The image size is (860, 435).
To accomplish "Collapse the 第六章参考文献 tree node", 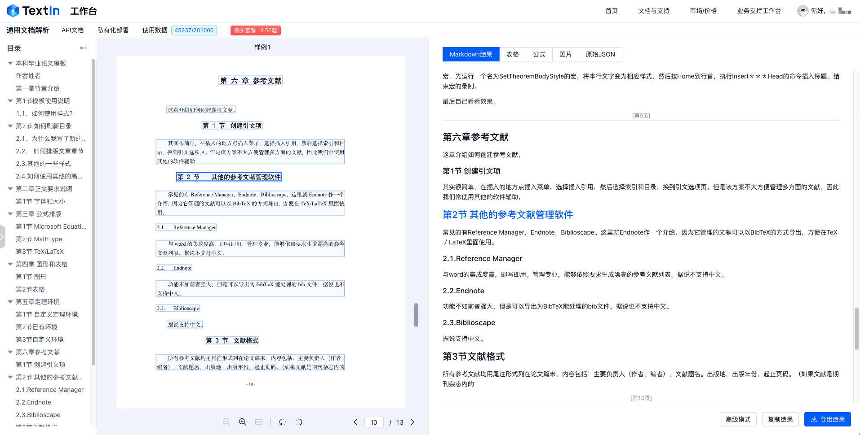I will (x=10, y=352).
